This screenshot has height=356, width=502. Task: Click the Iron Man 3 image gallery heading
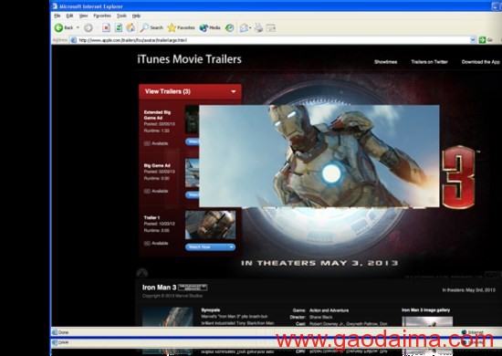point(426,309)
